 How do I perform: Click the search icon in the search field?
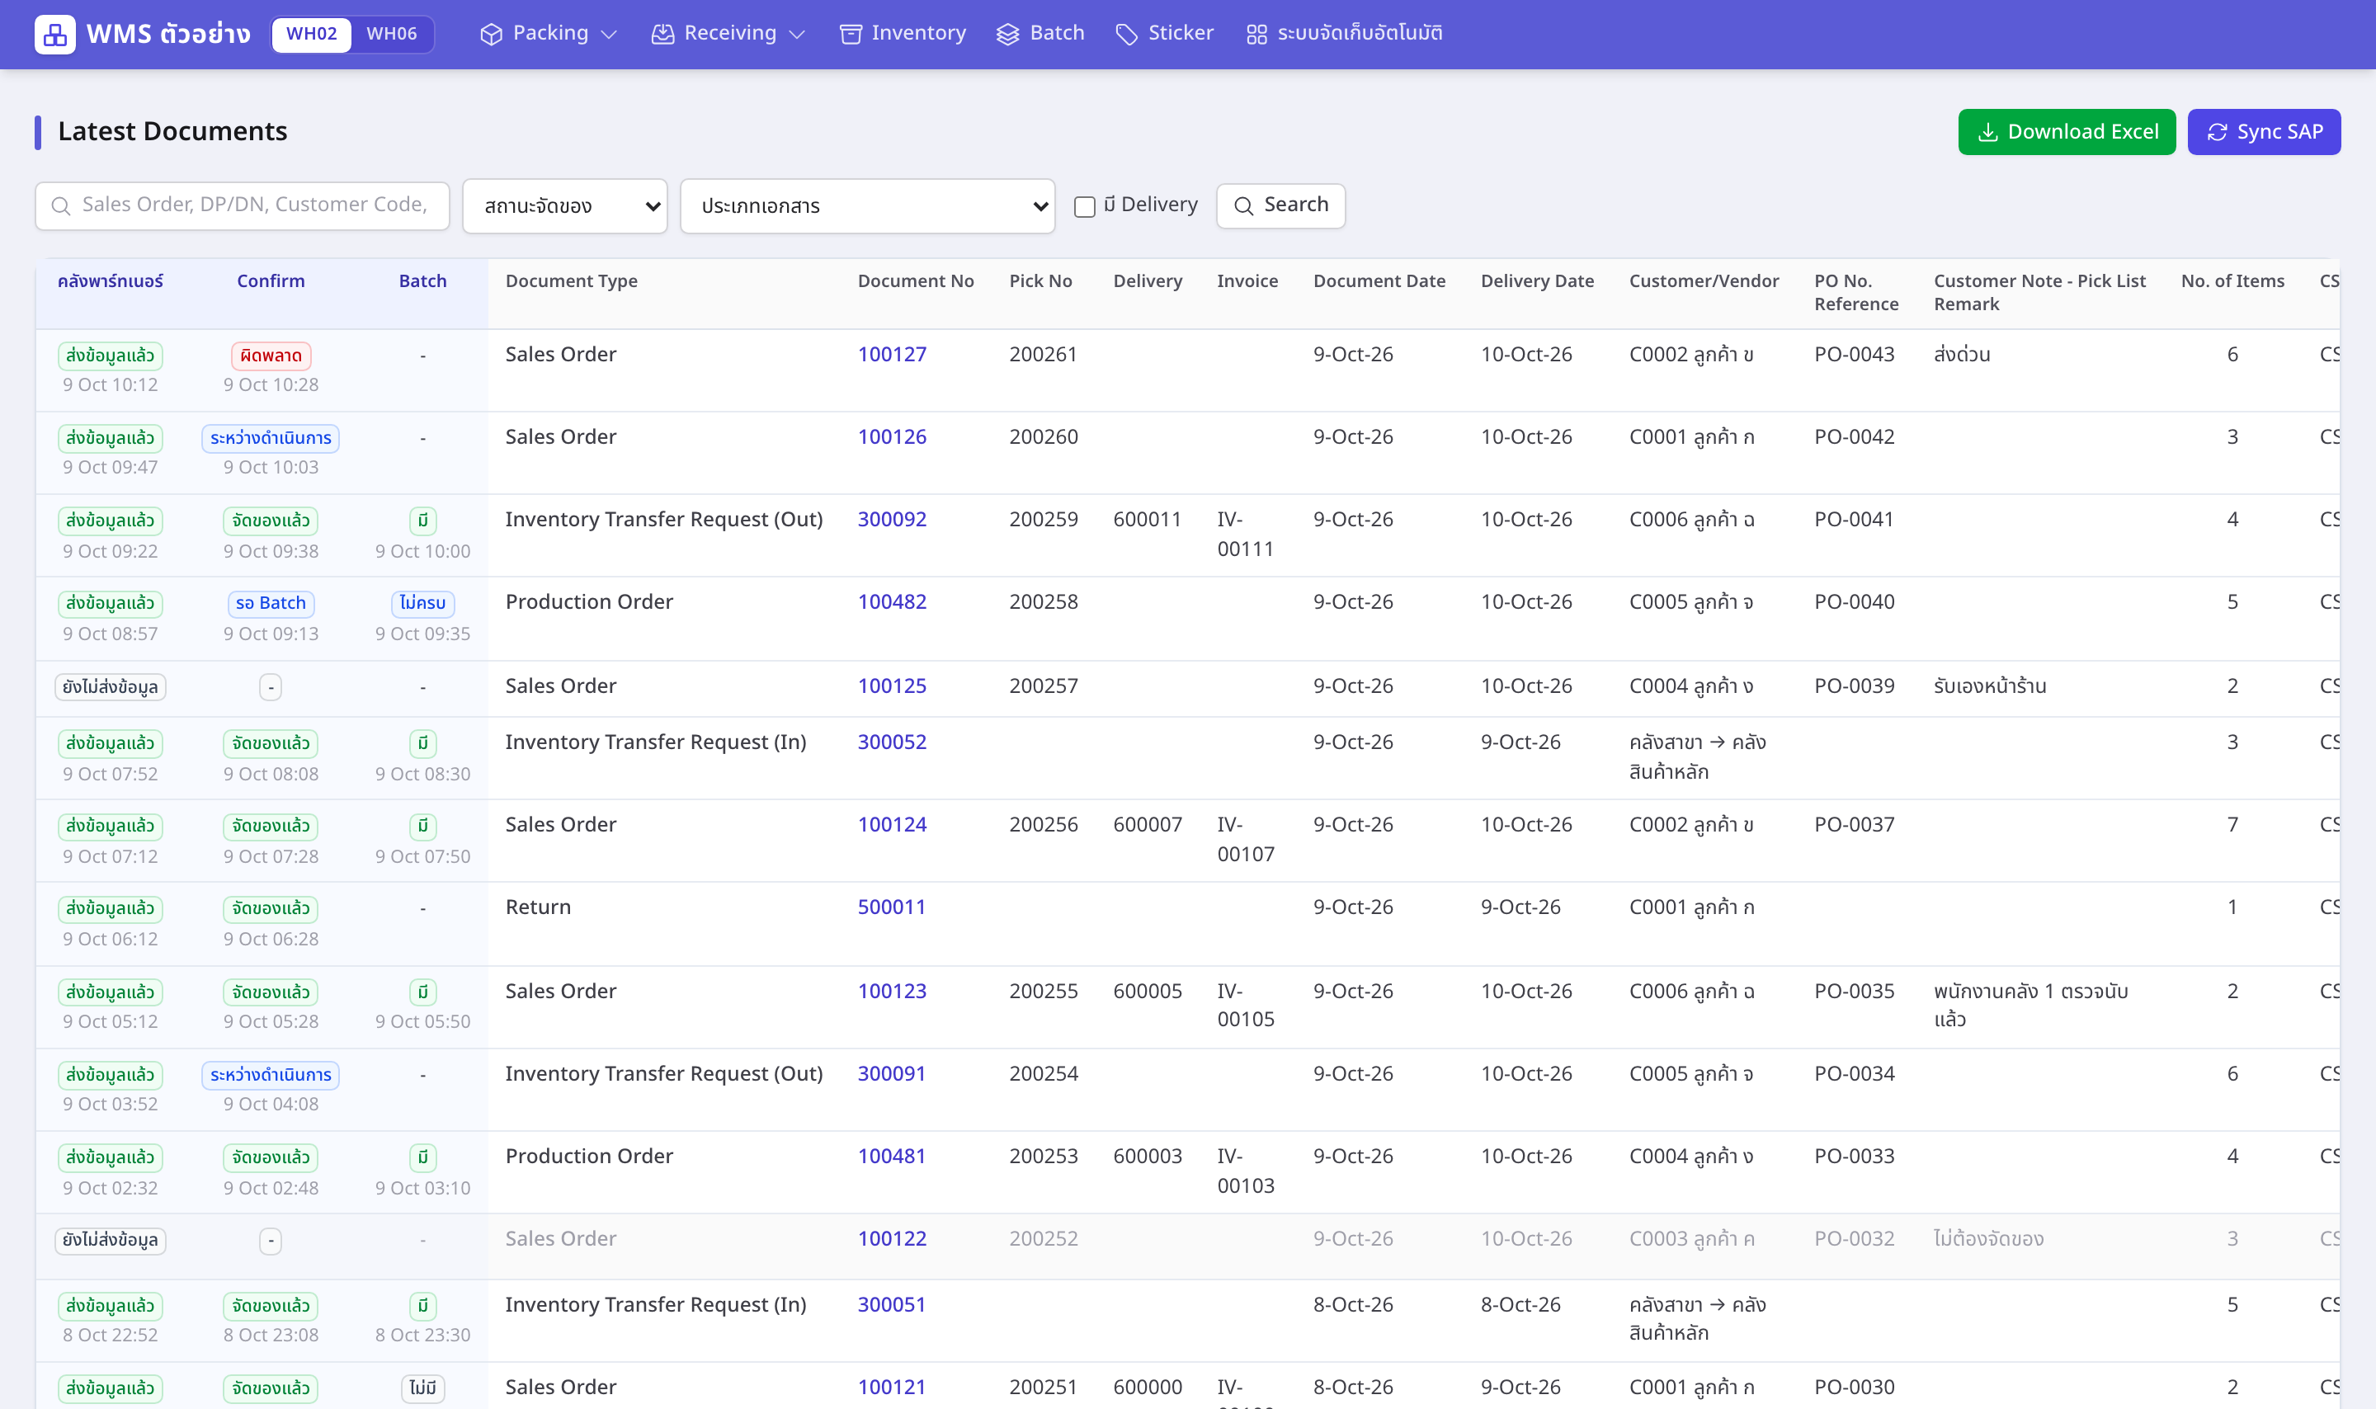click(61, 206)
